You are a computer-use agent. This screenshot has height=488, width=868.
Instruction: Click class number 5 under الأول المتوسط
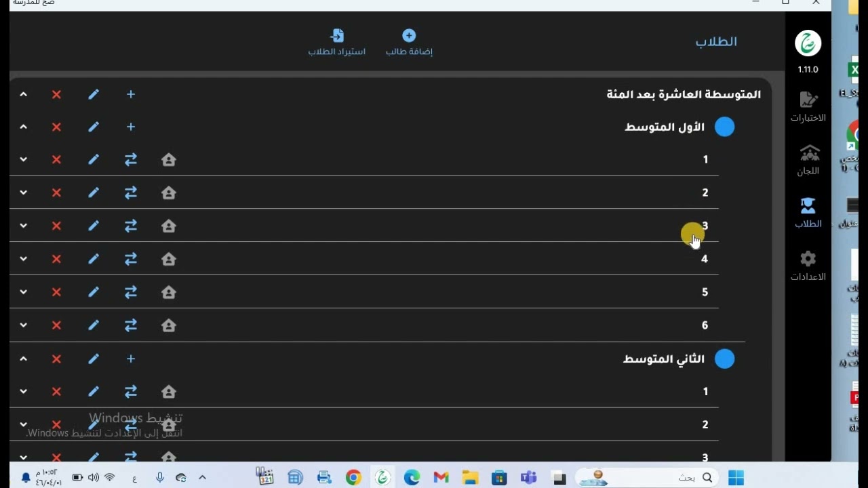coord(705,292)
